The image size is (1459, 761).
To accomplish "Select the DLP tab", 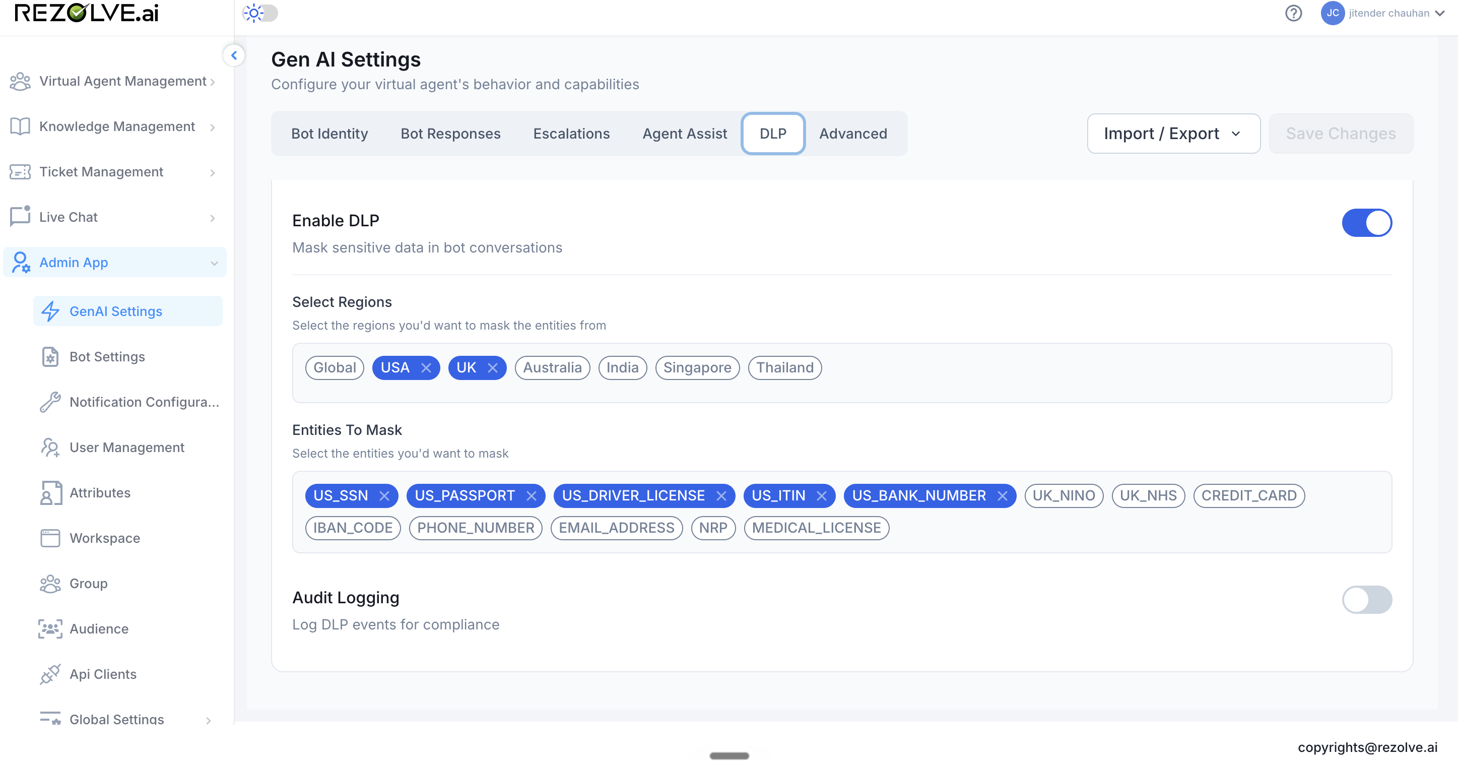I will pyautogui.click(x=772, y=134).
